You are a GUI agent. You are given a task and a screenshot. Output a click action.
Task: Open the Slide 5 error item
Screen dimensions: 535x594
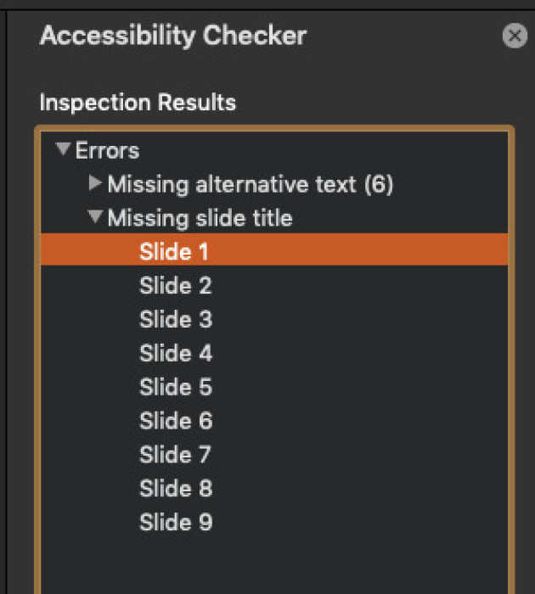(175, 387)
